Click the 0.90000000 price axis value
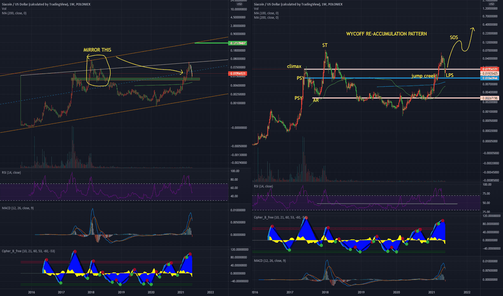Screen dimensions: 503x296 (239, 34)
